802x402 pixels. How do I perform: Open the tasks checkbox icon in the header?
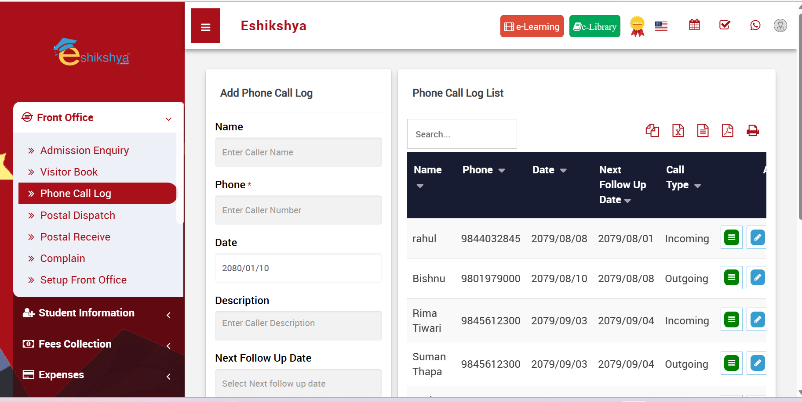point(725,25)
